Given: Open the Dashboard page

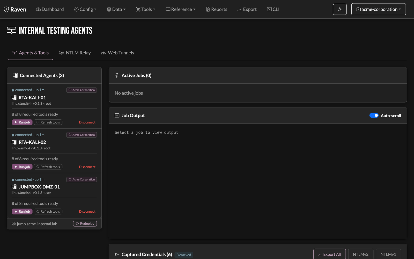Looking at the screenshot, I should pyautogui.click(x=50, y=9).
